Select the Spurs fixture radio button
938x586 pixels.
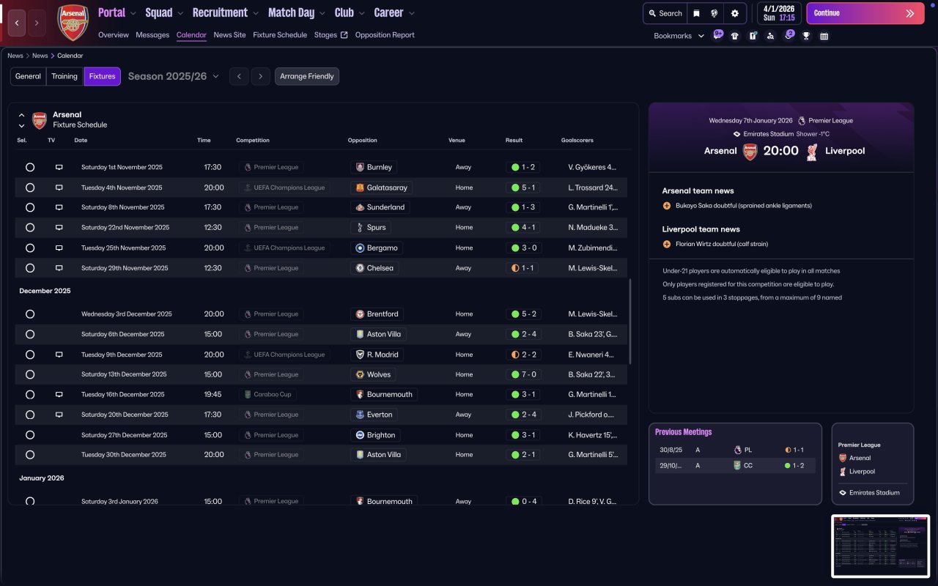click(30, 228)
